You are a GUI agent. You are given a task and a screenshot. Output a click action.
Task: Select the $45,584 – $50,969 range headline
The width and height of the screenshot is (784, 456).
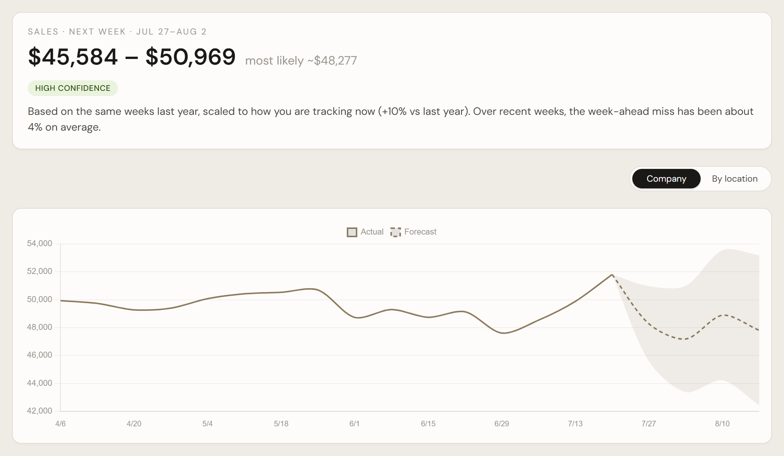tap(132, 57)
